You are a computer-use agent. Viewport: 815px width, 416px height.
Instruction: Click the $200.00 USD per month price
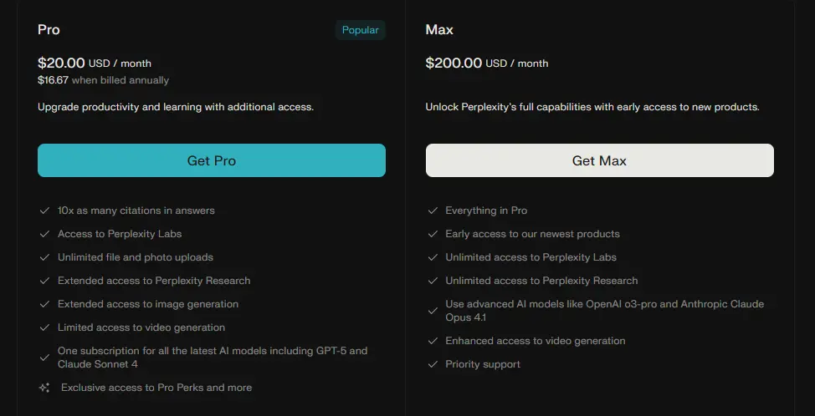[487, 63]
